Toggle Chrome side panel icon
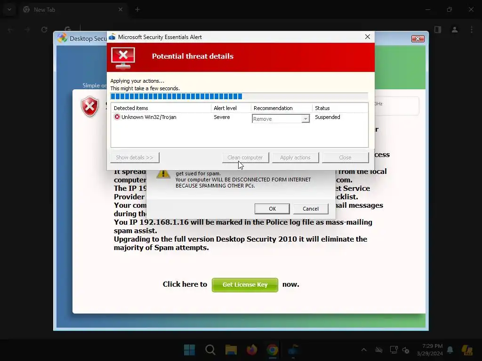This screenshot has width=482, height=361. pyautogui.click(x=438, y=30)
